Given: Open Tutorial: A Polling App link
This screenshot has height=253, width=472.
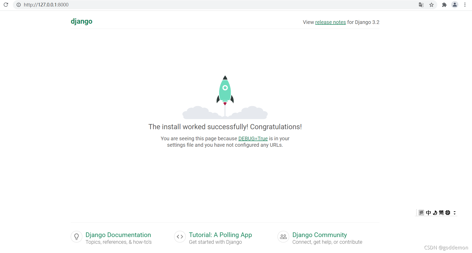Looking at the screenshot, I should pos(220,235).
